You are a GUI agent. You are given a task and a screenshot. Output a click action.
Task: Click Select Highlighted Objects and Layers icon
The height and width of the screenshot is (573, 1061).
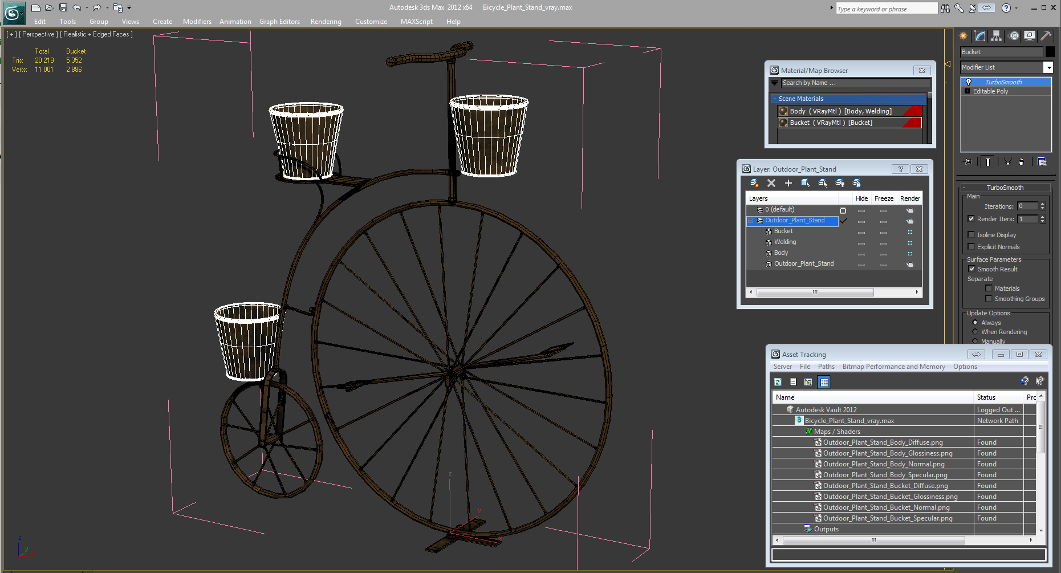(x=806, y=183)
